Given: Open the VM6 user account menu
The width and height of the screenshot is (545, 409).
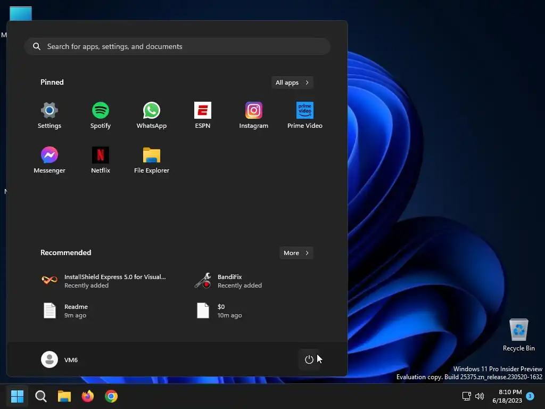Looking at the screenshot, I should [x=60, y=359].
